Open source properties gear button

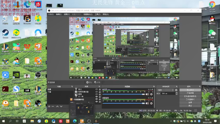(89, 82)
